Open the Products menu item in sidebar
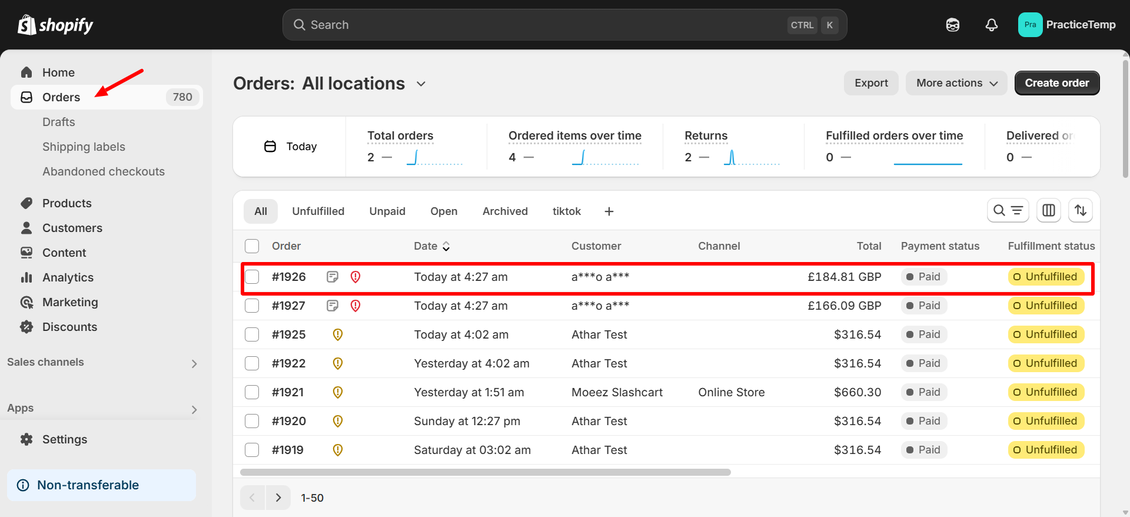 (67, 203)
